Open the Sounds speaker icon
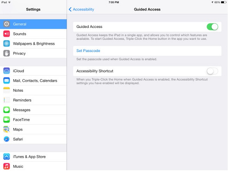The image size is (228, 172). coord(7,34)
